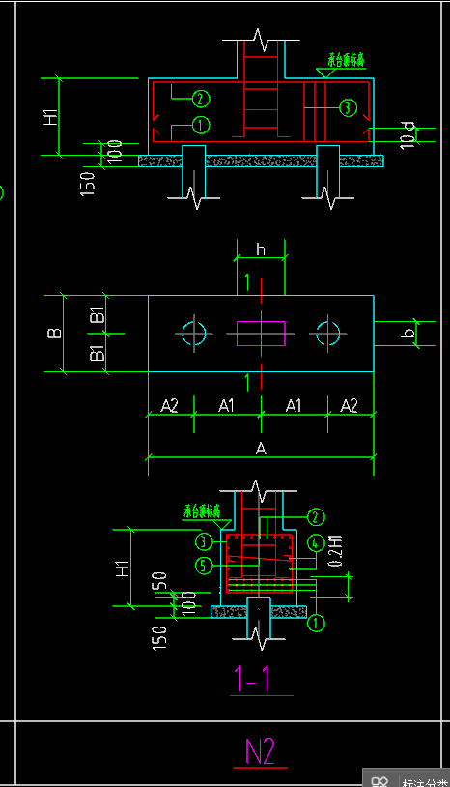Click circled callout 3 in top elevation
Viewport: 450px width, 787px height.
[x=349, y=107]
